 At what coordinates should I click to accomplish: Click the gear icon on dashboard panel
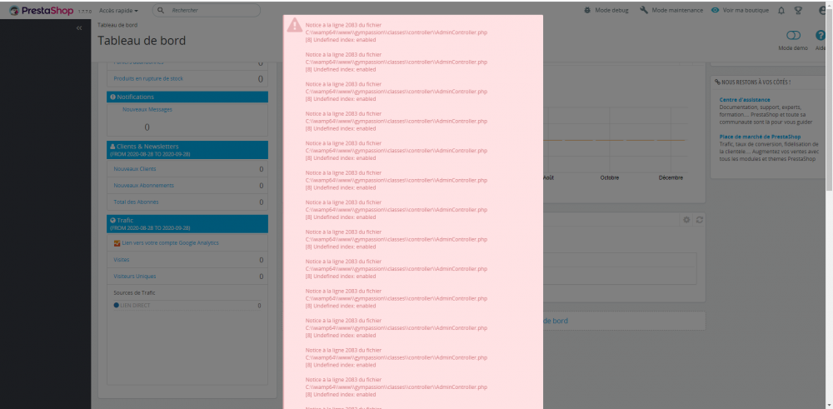[x=686, y=220]
